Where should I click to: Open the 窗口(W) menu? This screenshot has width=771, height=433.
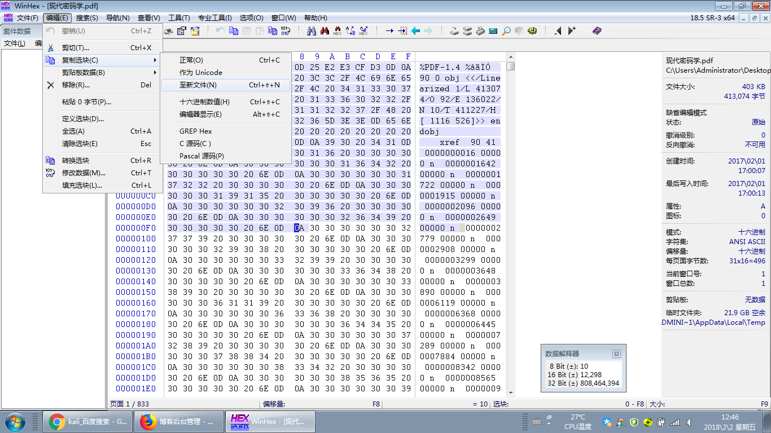283,18
